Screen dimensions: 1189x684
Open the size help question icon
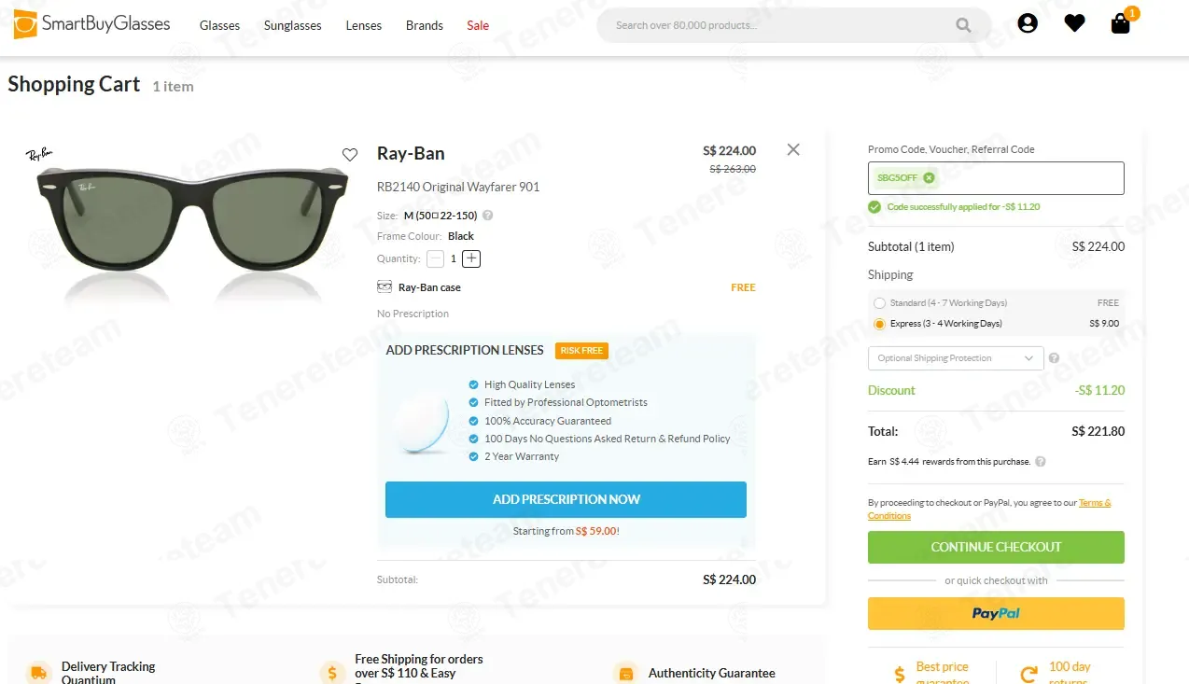(x=487, y=216)
